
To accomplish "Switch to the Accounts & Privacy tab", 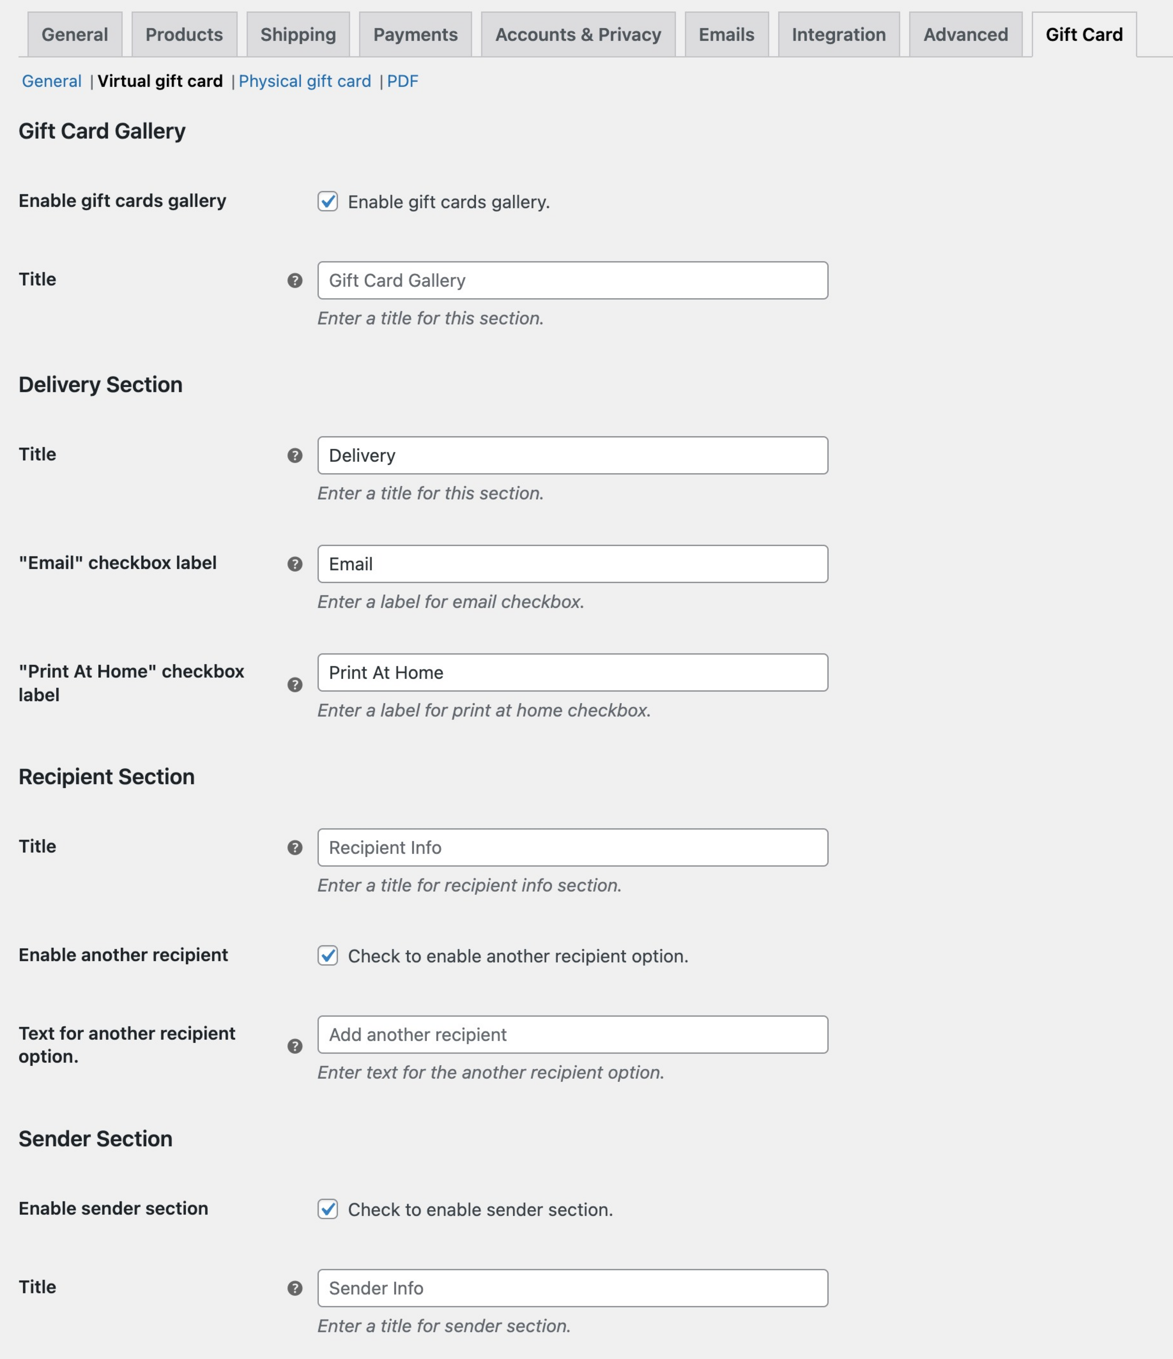I will [x=578, y=34].
